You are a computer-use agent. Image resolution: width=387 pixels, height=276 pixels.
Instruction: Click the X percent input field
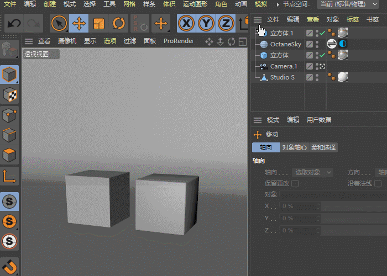pos(300,206)
